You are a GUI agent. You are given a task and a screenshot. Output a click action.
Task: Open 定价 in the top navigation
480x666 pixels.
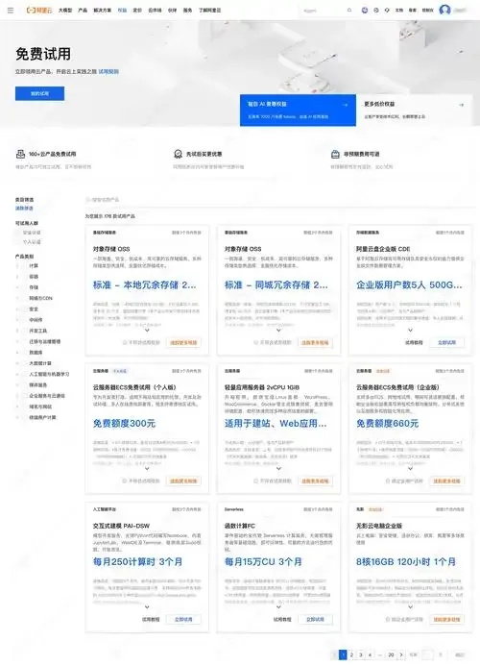pos(137,11)
